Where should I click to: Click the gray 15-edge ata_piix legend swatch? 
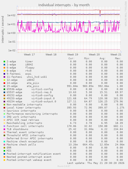4,86
